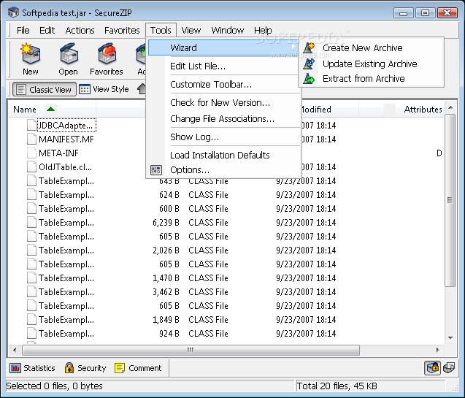Click the Extract from Archive wizard icon
Image resolution: width=465 pixels, height=398 pixels.
[309, 79]
